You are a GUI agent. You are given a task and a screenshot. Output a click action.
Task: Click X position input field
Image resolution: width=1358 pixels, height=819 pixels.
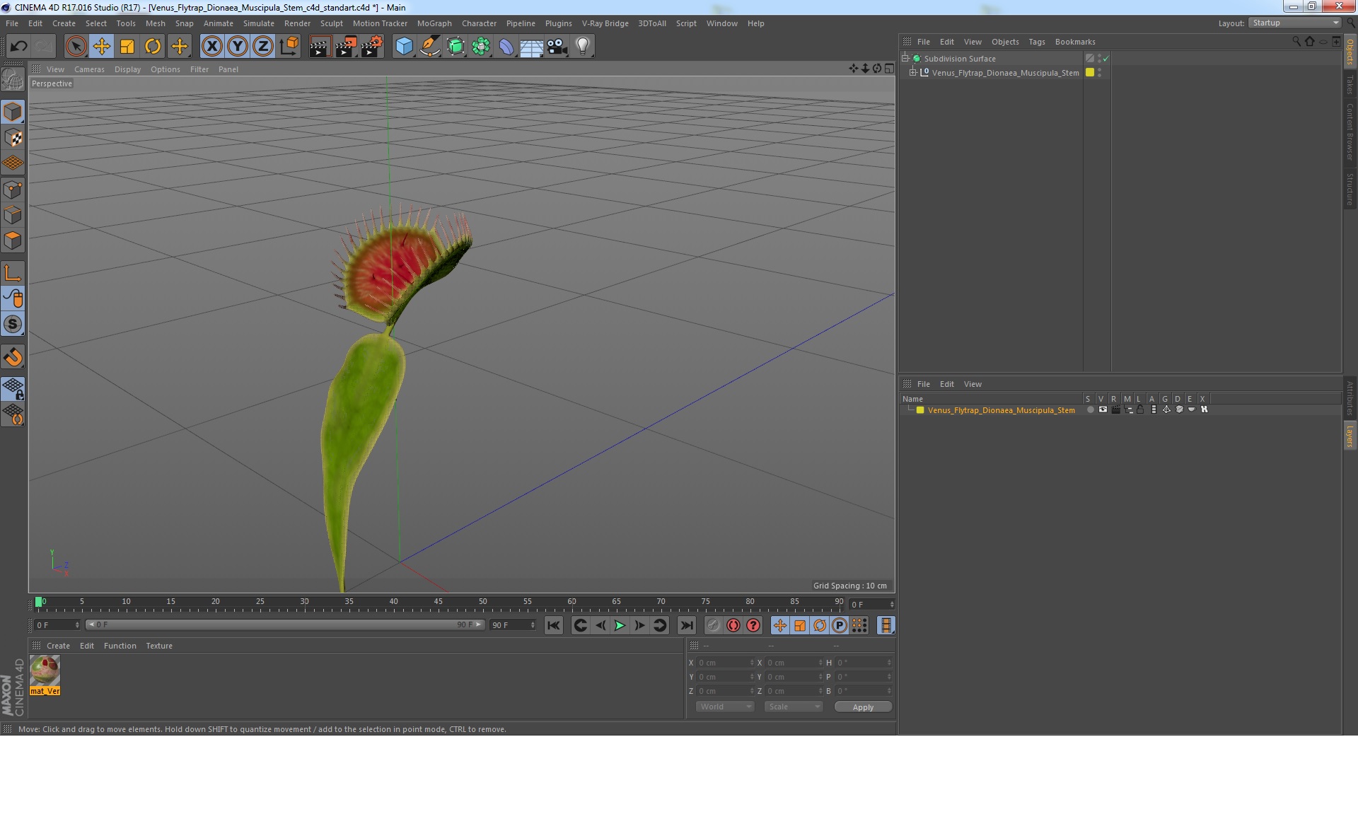(725, 663)
